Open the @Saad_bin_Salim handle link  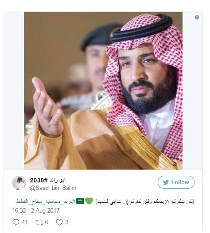[x=53, y=188]
